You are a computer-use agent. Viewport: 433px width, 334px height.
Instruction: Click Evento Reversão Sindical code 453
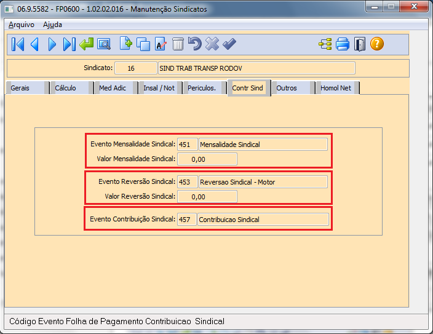pos(188,182)
